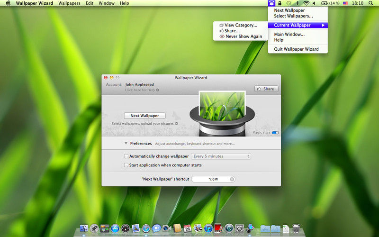This screenshot has width=379, height=237.
Task: Open Preview photos icon in the Dock
Action: pos(198,228)
